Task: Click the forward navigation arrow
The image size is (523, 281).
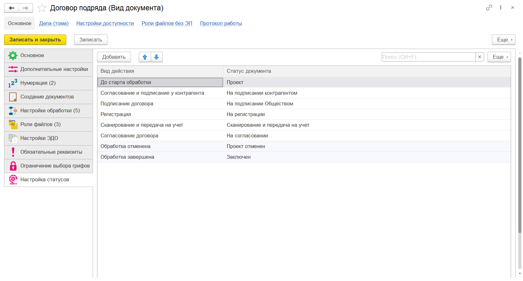Action: (26, 8)
